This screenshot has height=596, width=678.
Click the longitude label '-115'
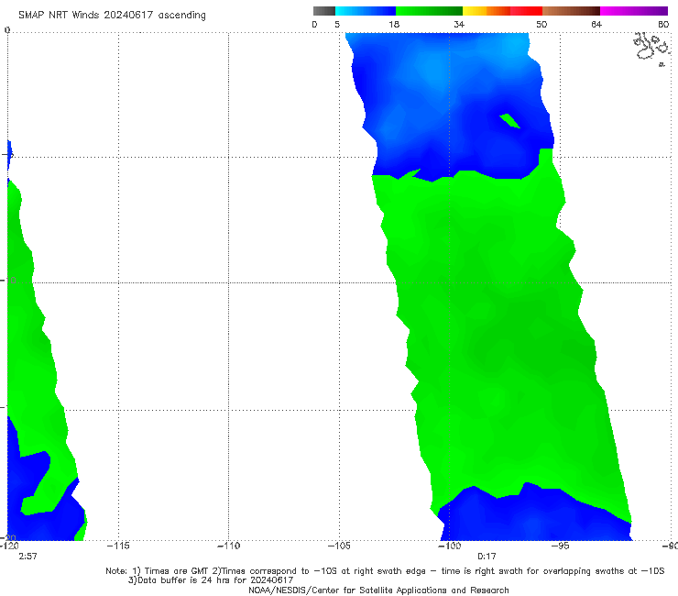[118, 546]
